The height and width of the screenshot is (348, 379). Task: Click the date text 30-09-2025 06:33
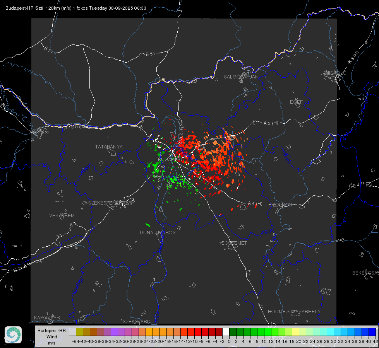click(x=127, y=8)
